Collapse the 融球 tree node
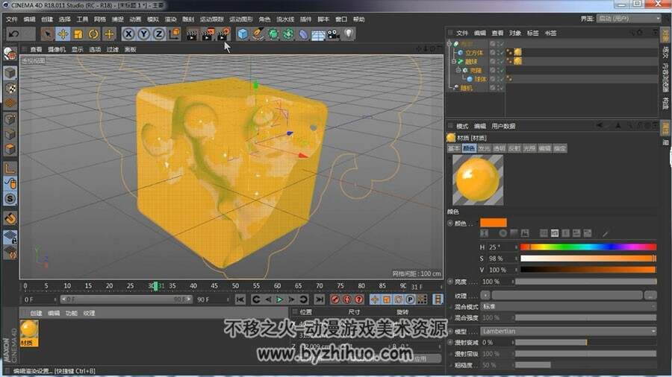The width and height of the screenshot is (672, 377). tap(454, 61)
